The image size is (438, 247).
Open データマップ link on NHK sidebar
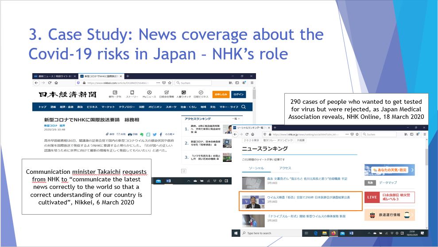coord(388,183)
